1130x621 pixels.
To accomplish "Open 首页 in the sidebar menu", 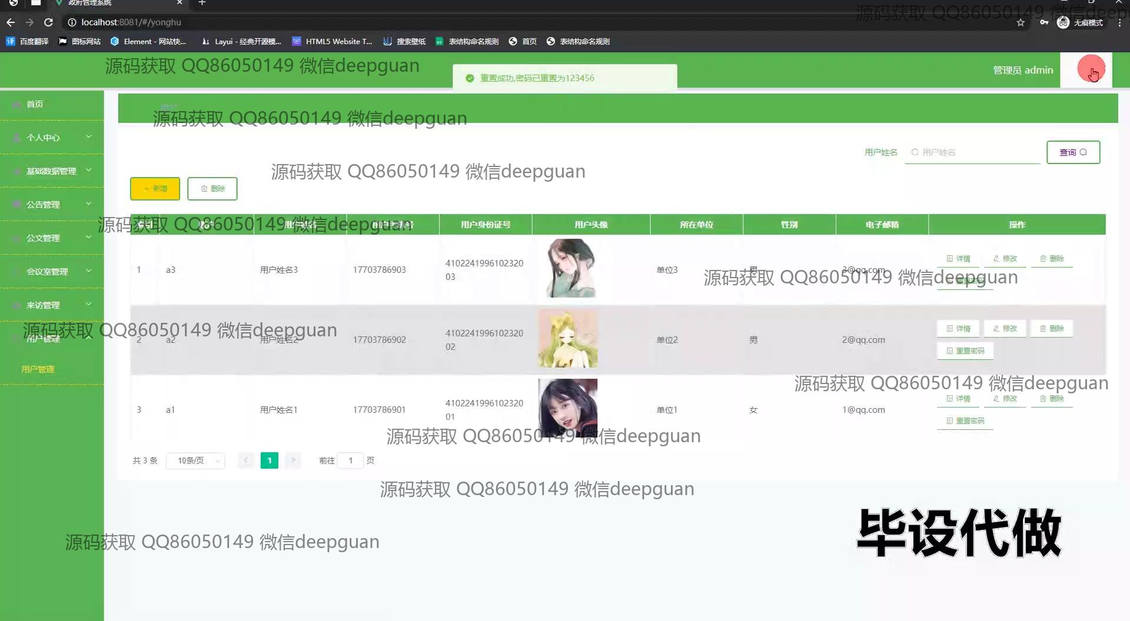I will [52, 104].
